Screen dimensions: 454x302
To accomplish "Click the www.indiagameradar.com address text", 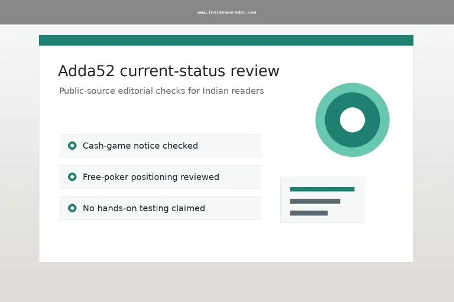I will [x=227, y=12].
